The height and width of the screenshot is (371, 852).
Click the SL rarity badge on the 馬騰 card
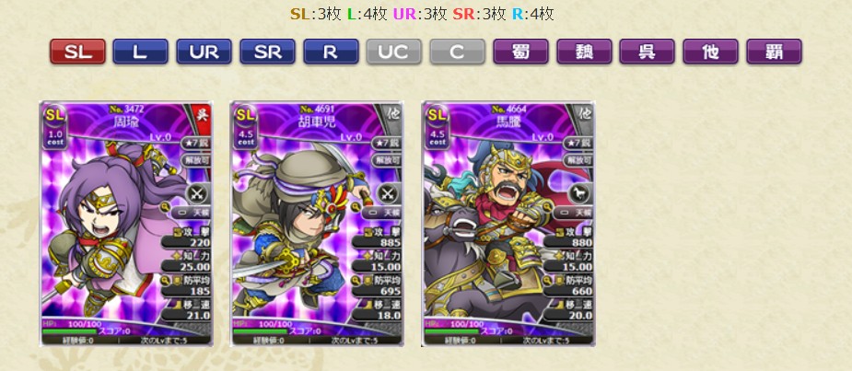point(438,114)
